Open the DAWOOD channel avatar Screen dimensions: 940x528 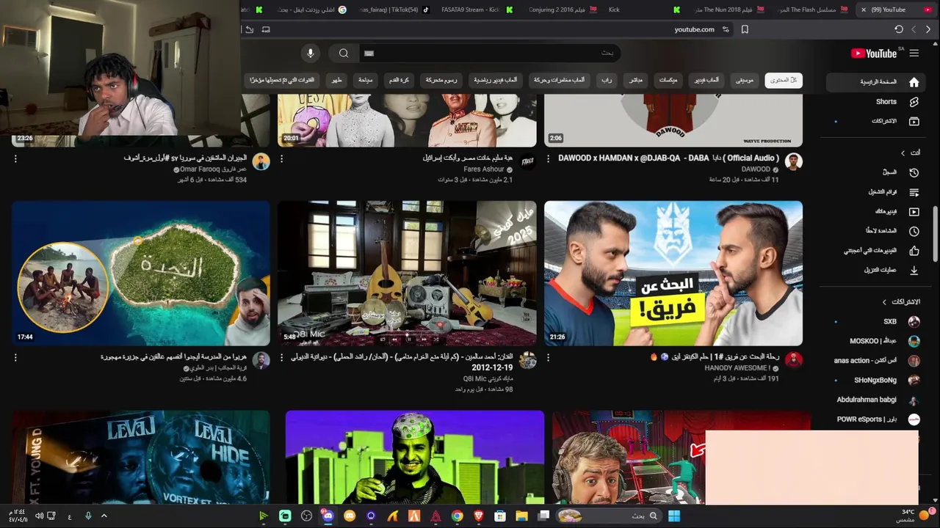click(793, 162)
